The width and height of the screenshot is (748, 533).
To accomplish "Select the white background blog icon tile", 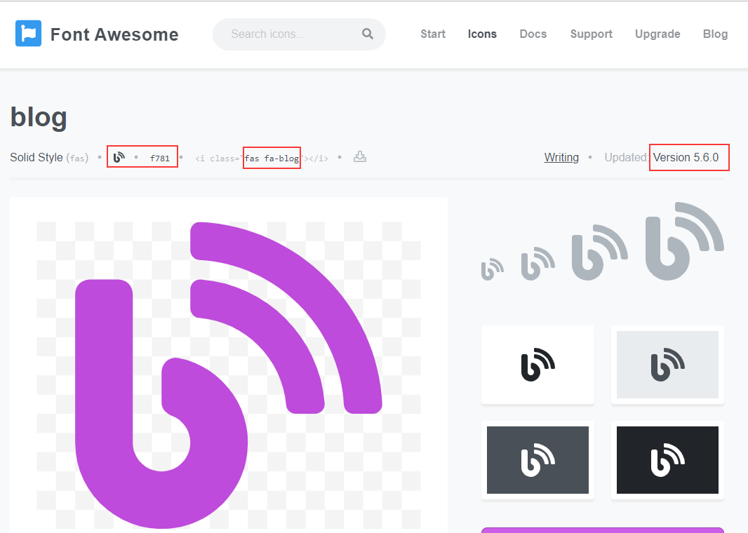I will coord(537,365).
